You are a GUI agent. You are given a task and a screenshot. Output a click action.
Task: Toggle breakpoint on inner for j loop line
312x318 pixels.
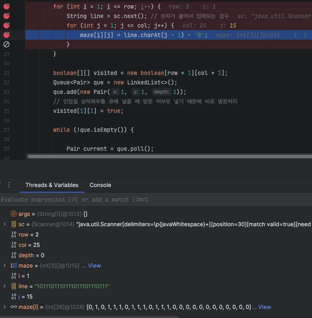click(x=6, y=25)
